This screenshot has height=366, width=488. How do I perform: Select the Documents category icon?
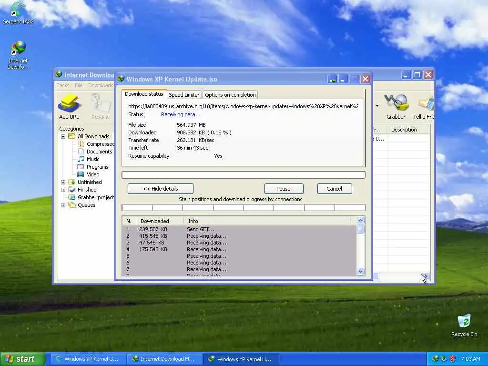pos(81,152)
